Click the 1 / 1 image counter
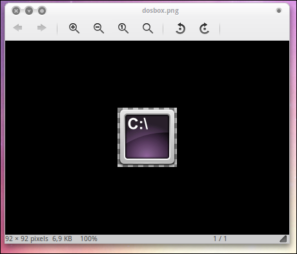The height and width of the screenshot is (254, 297). tap(220, 239)
